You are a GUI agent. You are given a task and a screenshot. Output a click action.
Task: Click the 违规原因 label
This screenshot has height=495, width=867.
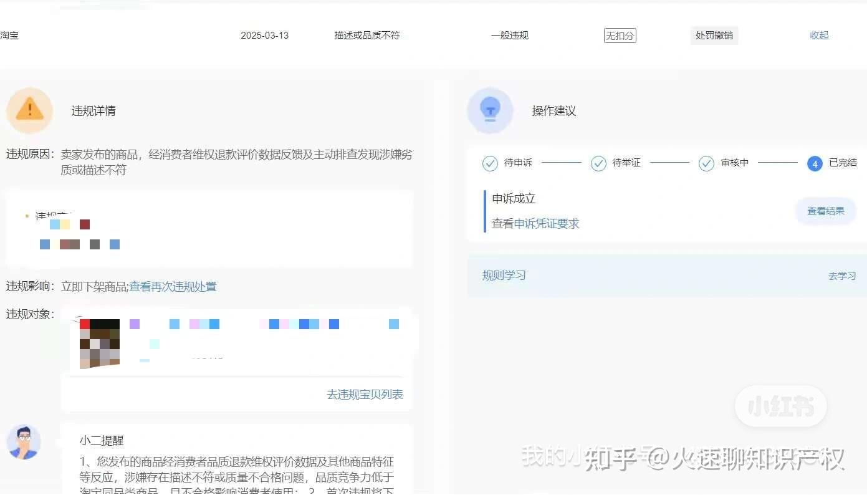[30, 154]
